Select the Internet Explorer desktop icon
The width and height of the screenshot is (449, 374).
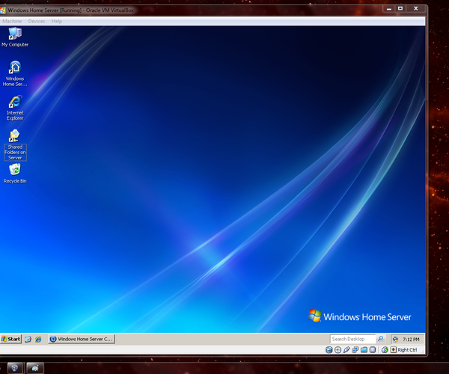pyautogui.click(x=15, y=108)
